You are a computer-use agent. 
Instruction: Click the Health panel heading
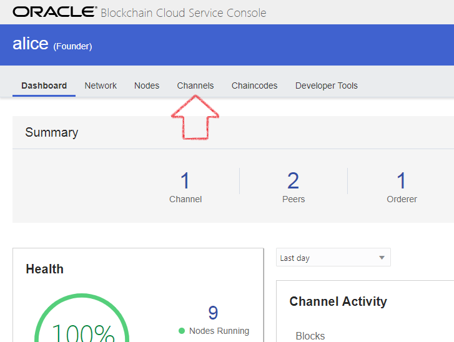pos(44,269)
